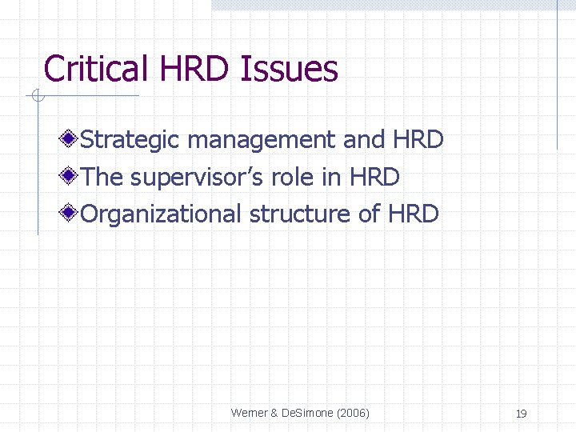
Task: Click the diamond bullet beside 'Organizational structure'
Action: point(68,212)
